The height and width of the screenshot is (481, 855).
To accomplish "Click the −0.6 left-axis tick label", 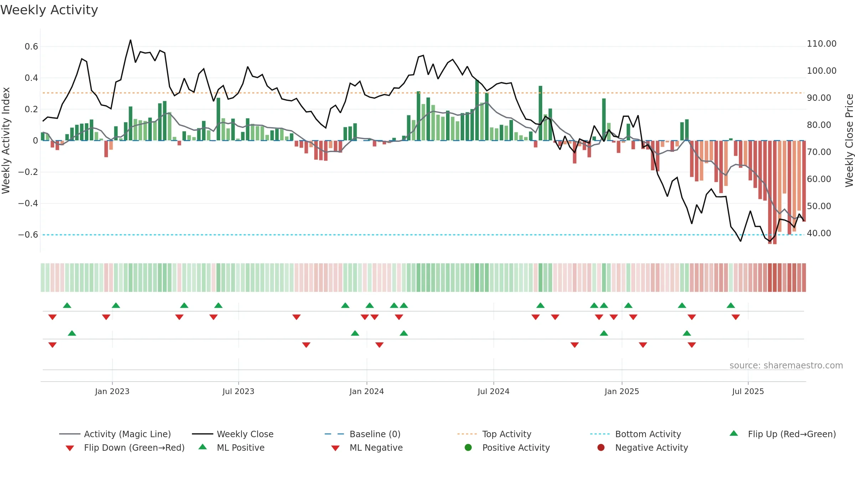I will tap(28, 235).
